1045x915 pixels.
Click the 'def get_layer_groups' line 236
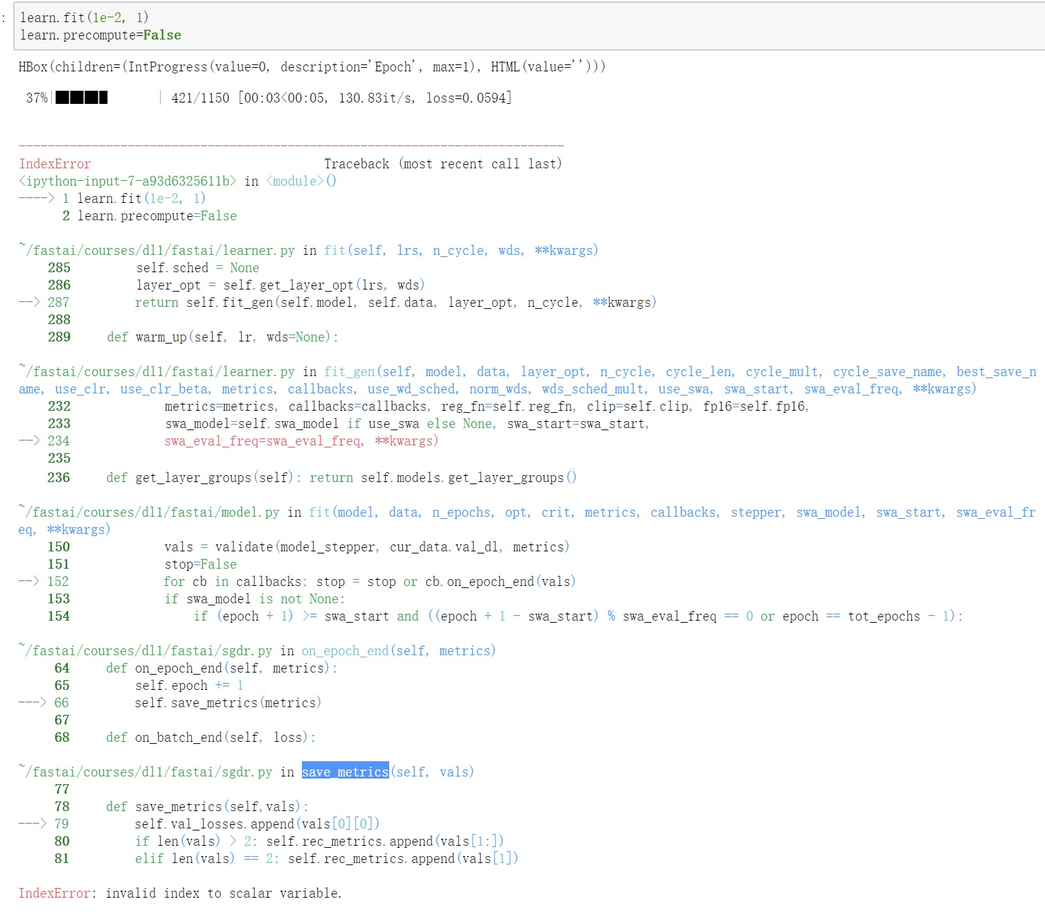(341, 478)
